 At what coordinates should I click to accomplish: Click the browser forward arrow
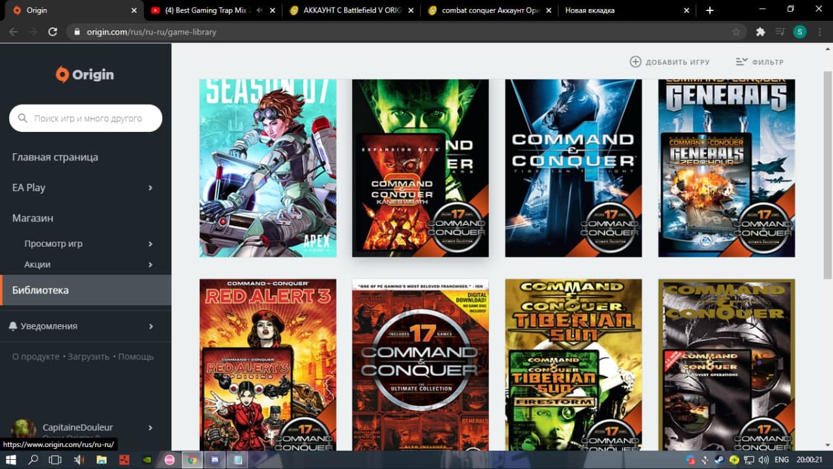(33, 32)
